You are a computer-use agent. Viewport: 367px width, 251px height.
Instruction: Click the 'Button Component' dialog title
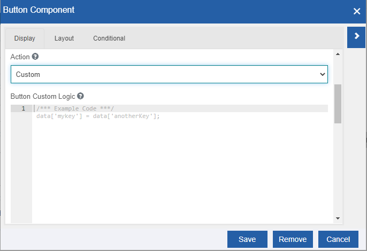(39, 10)
